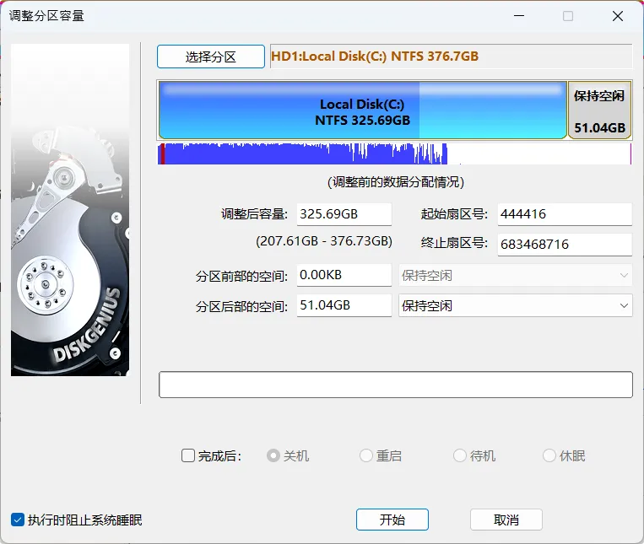This screenshot has width=644, height=544.
Task: Click the empty progress bar above 完成后
Action: pos(396,385)
